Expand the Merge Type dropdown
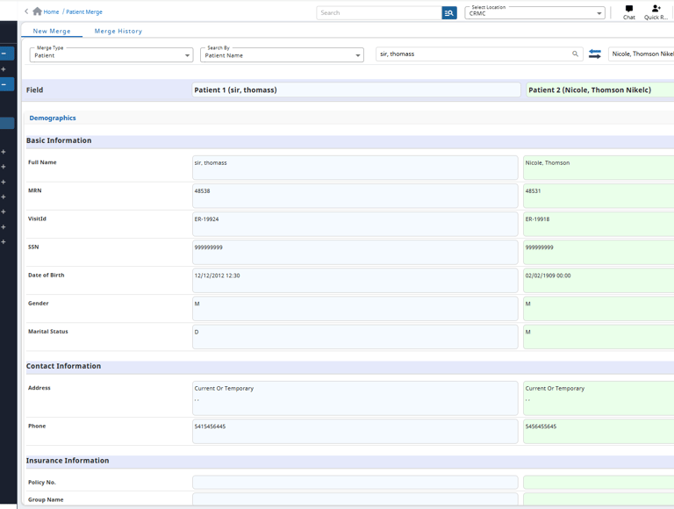The image size is (674, 509). (x=111, y=55)
